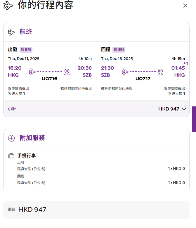This screenshot has width=196, height=228.
Task: Click the 手提行李 heading
Action: 26,156
